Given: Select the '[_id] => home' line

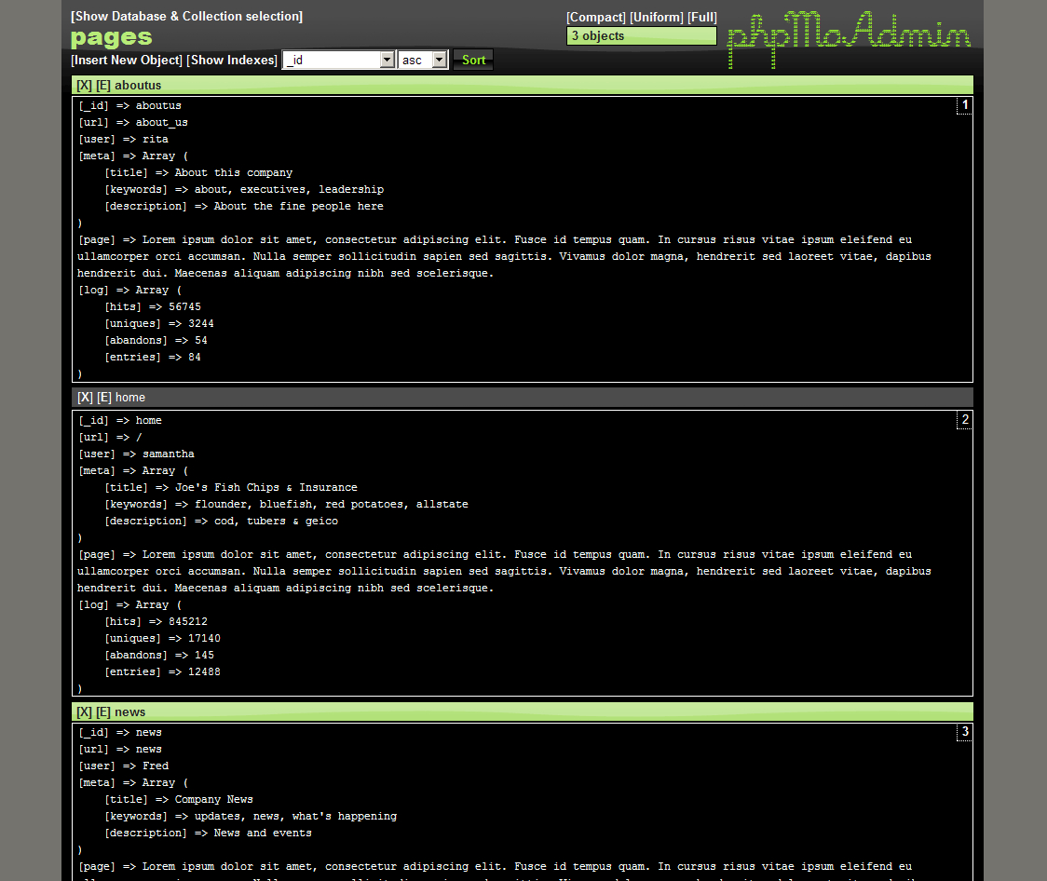Looking at the screenshot, I should tap(120, 421).
